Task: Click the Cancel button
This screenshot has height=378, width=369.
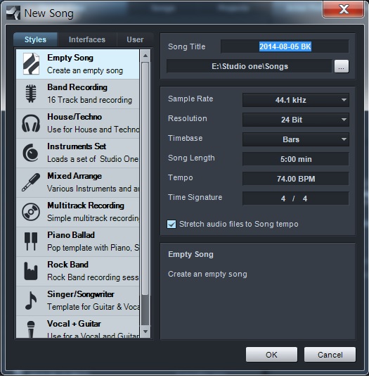Action: point(330,355)
